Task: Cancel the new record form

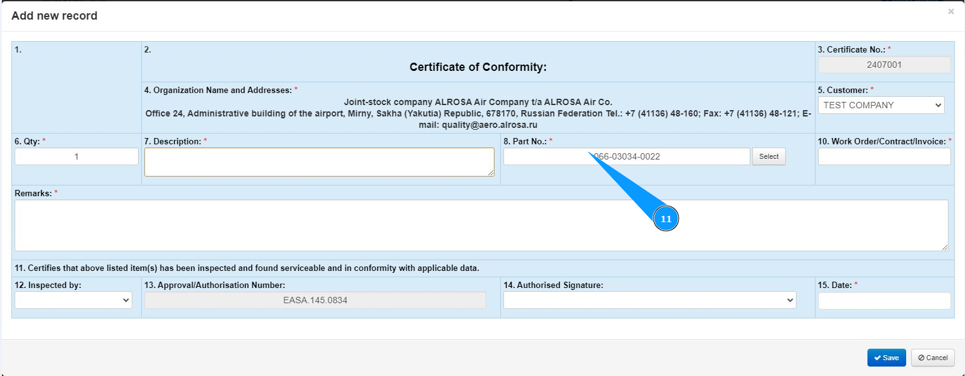Action: [x=933, y=358]
